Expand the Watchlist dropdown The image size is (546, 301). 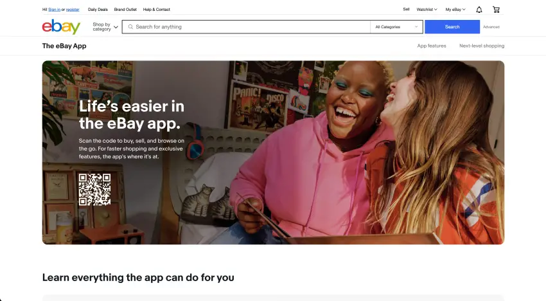point(427,10)
